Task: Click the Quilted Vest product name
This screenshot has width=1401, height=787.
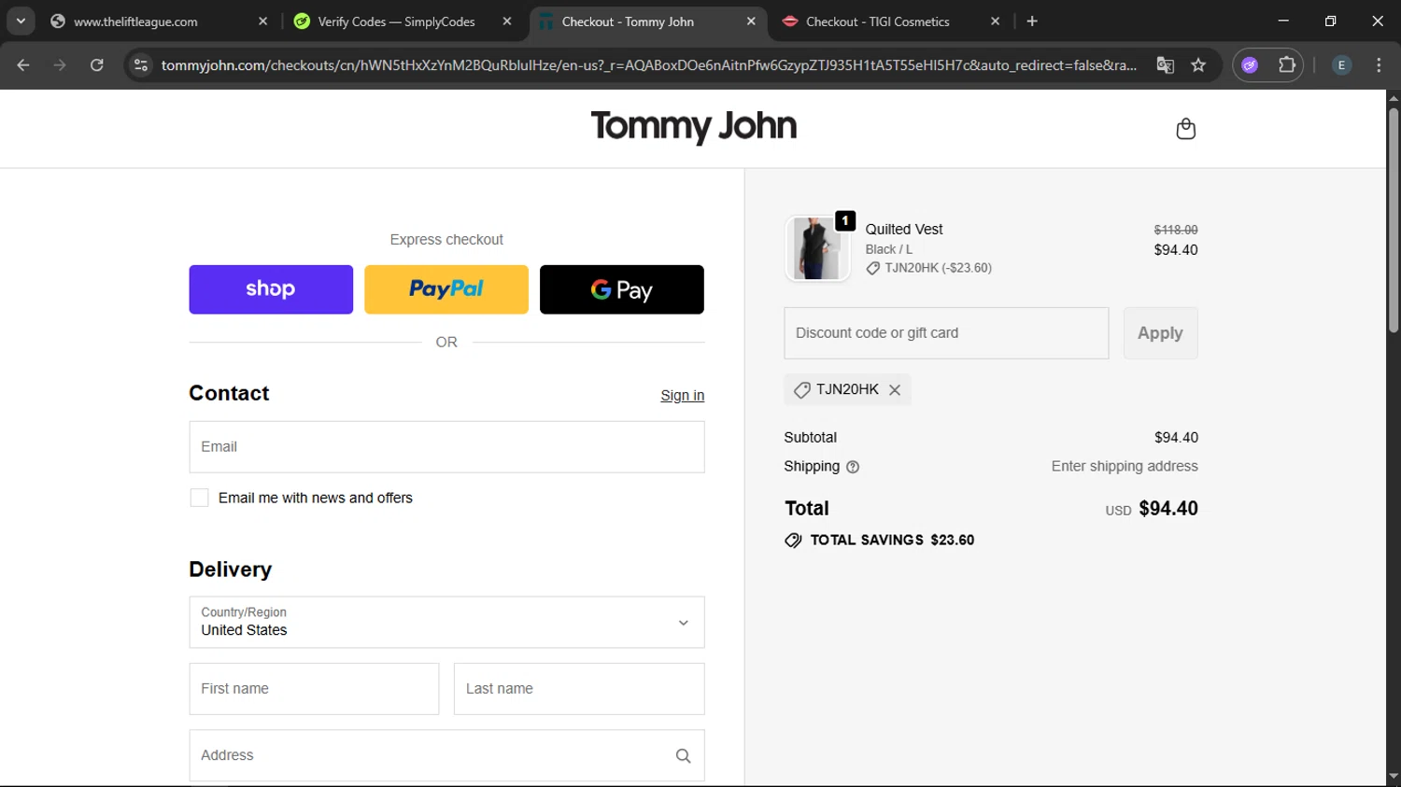Action: pos(903,230)
